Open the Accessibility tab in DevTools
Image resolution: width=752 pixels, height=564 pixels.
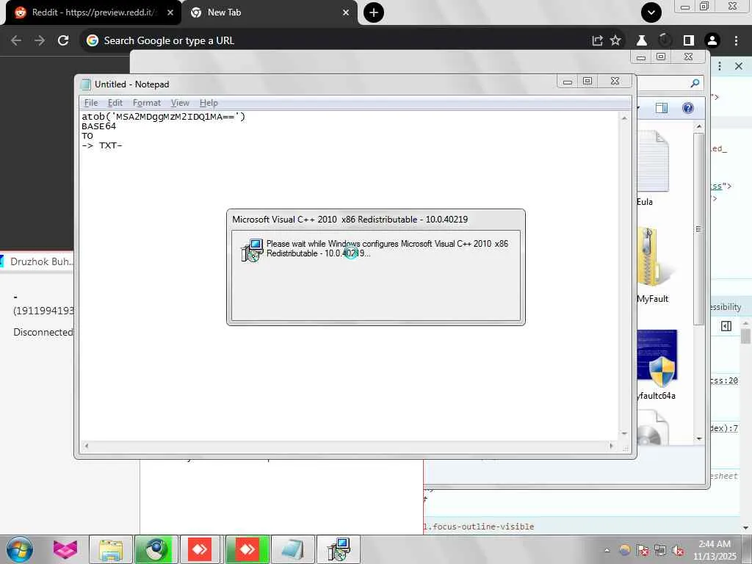726,307
